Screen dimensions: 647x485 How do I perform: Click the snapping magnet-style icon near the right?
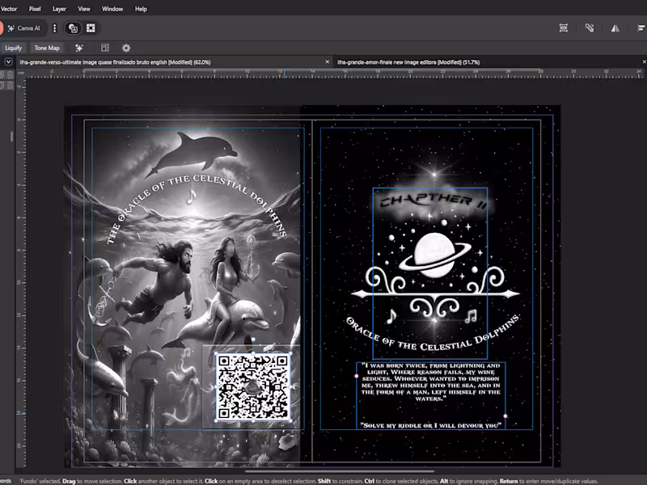pyautogui.click(x=590, y=27)
